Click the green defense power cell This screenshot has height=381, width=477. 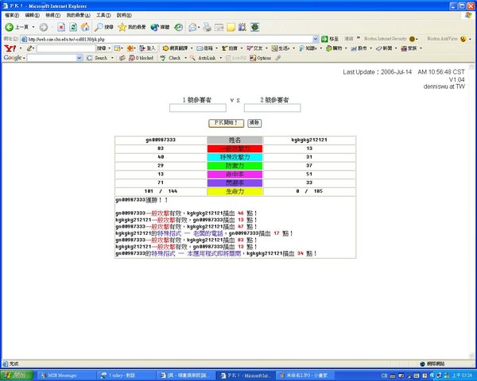coord(235,166)
